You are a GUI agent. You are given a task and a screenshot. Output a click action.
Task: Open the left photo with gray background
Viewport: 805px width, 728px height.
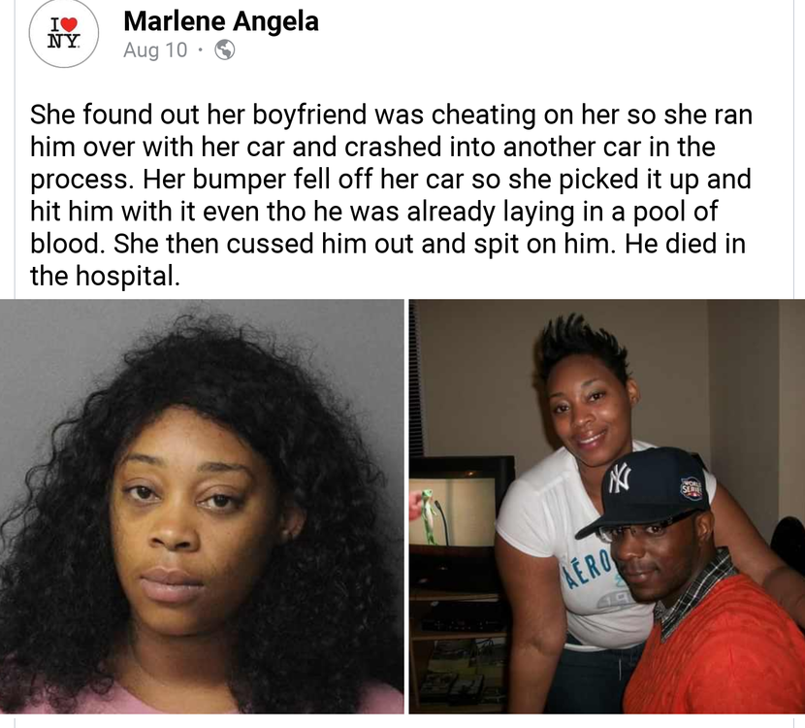click(x=202, y=507)
